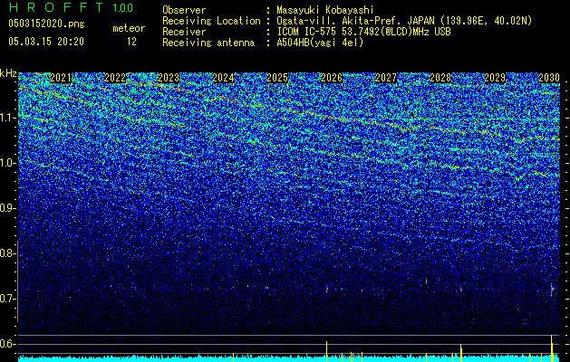Viewport: 570px width, 362px height.
Task: Click the 2023 time marker
Action: pos(169,77)
